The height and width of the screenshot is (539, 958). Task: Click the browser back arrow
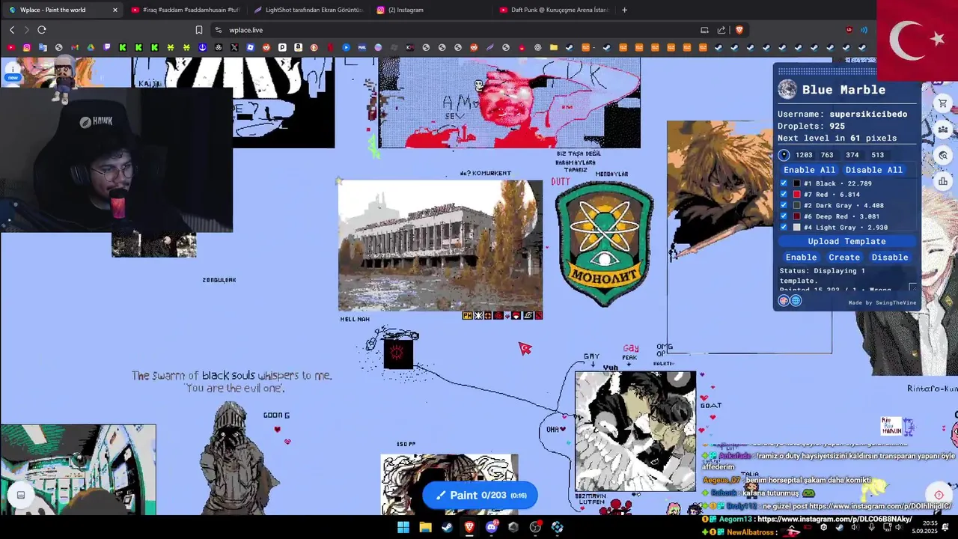[12, 30]
